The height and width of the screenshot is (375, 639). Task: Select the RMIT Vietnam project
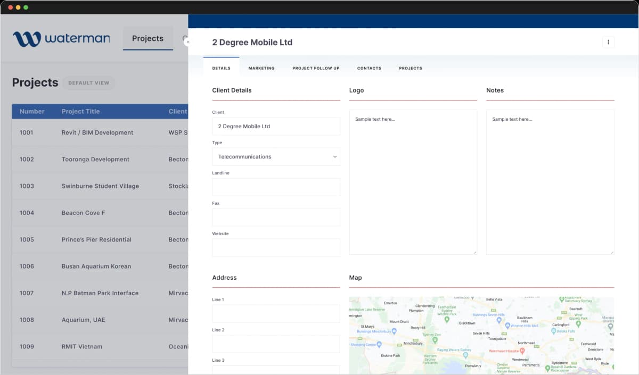point(100,346)
